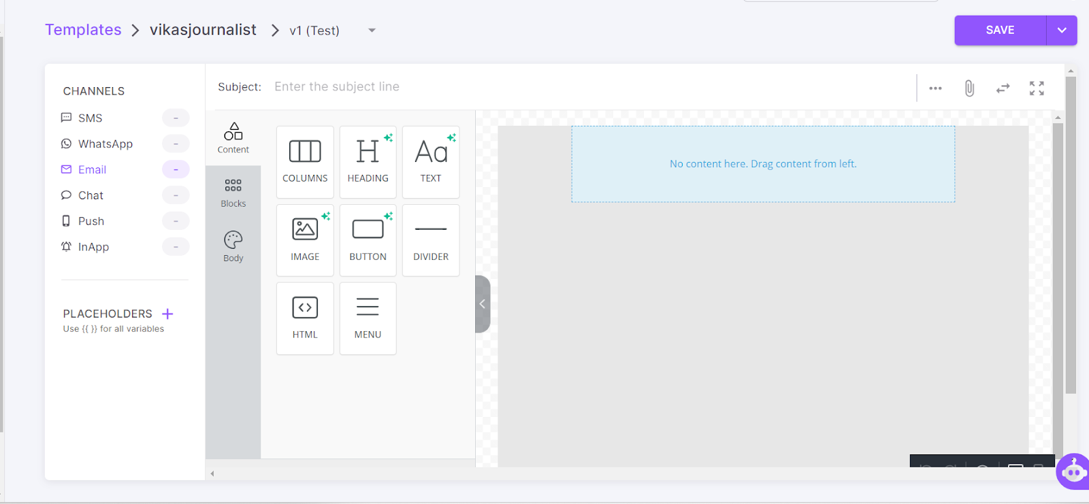The image size is (1089, 504).
Task: Click the attachment paperclip icon
Action: pyautogui.click(x=969, y=88)
